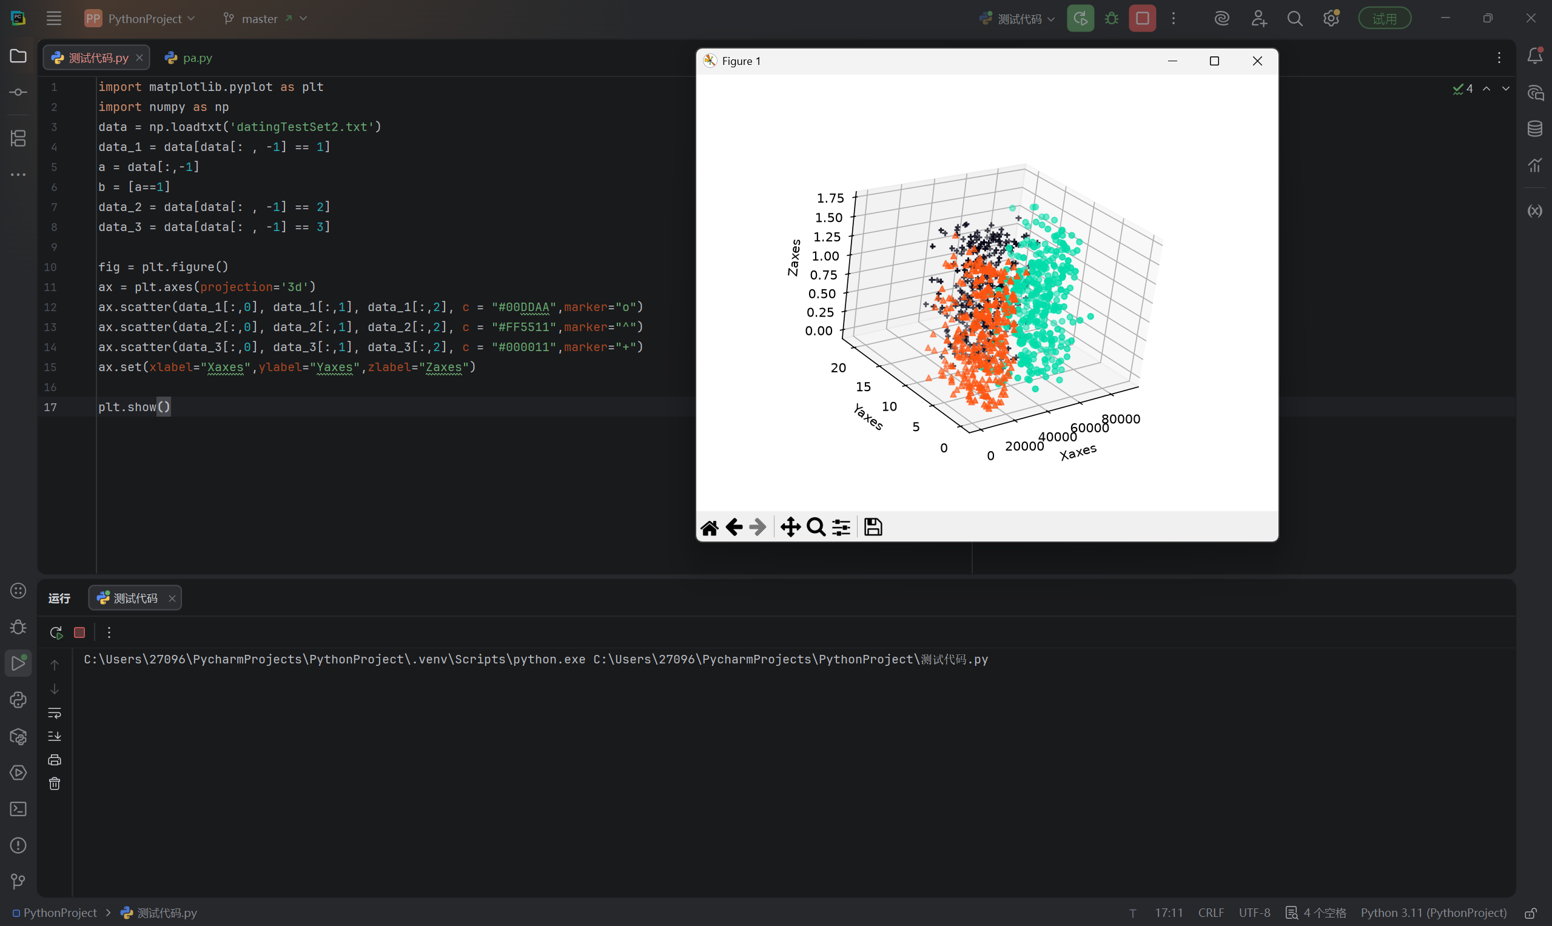Image resolution: width=1552 pixels, height=926 pixels.
Task: Click the Debug bug icon in top toolbar
Action: point(1112,18)
